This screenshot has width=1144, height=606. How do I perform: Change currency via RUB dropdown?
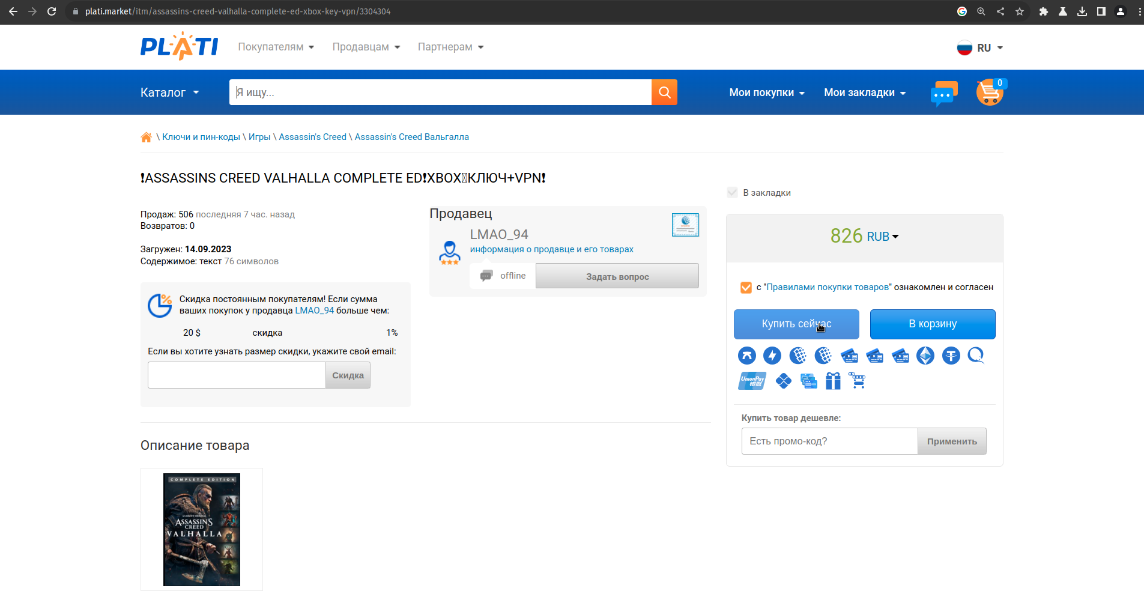(882, 237)
